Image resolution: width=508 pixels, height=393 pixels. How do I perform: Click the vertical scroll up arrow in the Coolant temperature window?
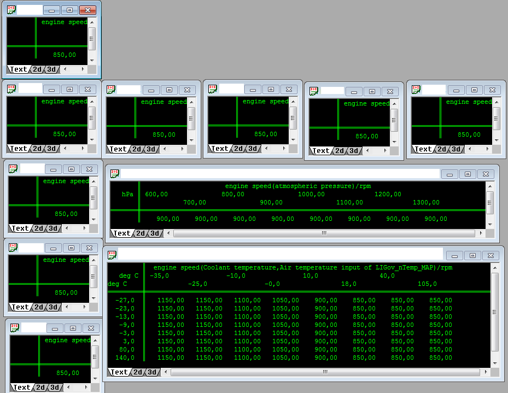coord(495,268)
